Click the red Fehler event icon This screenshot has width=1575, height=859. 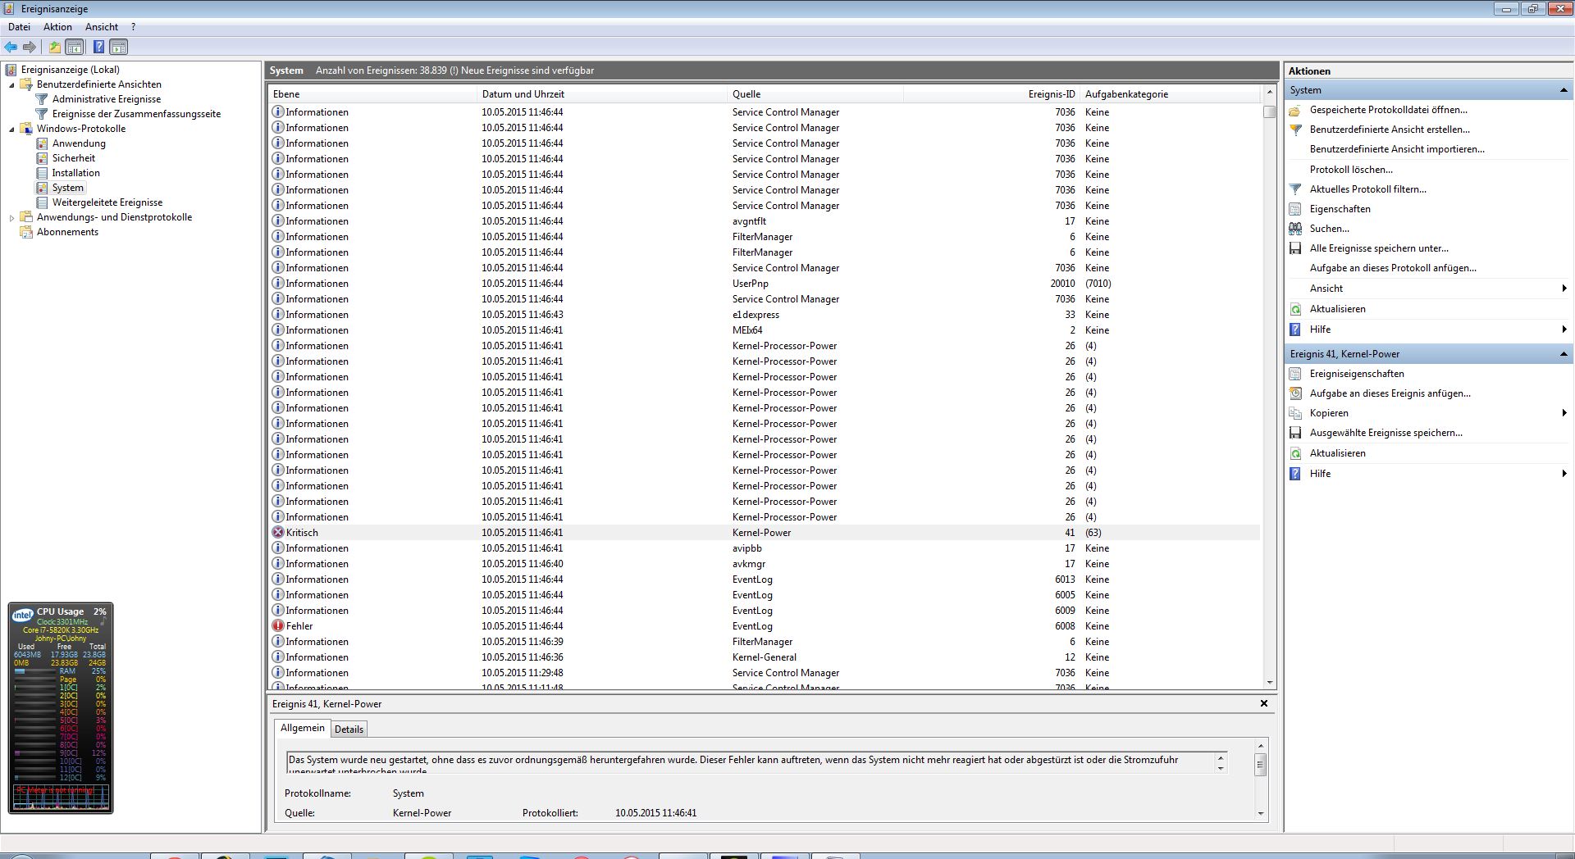[x=278, y=626]
